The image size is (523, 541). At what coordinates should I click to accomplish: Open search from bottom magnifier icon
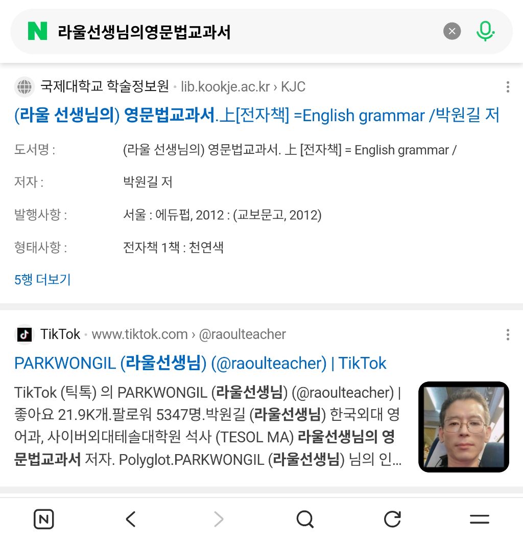tap(305, 519)
